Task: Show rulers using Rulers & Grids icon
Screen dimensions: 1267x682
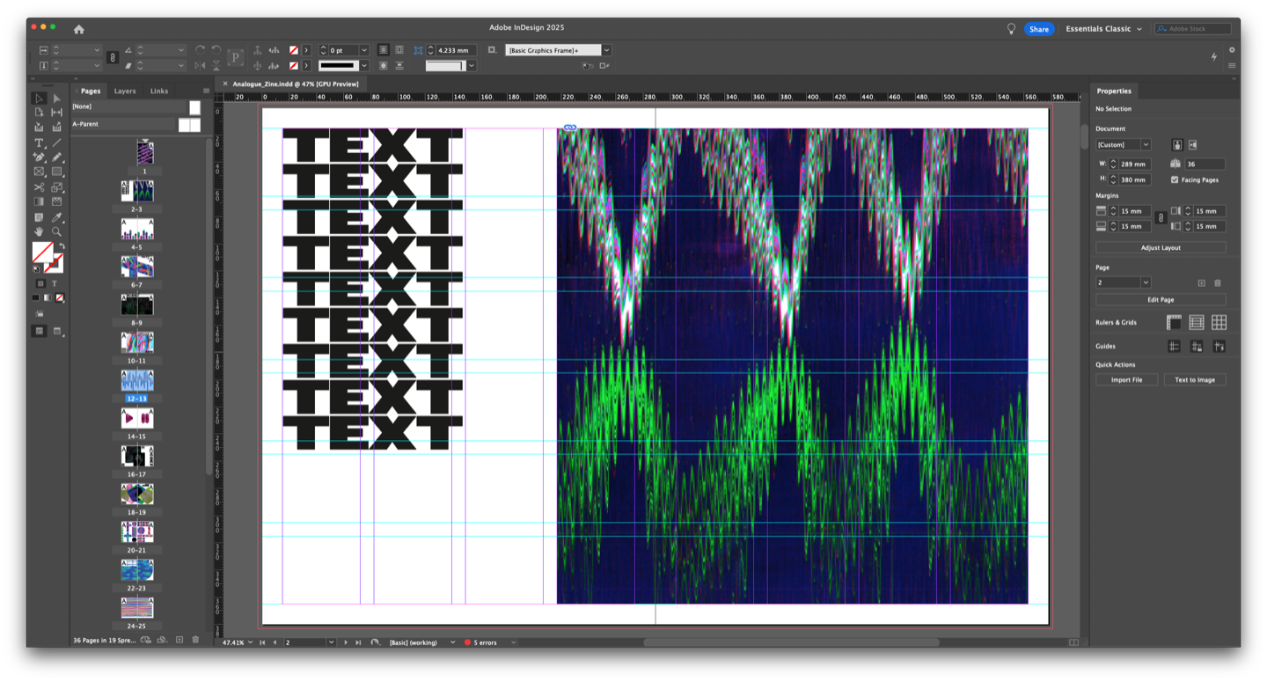Action: pos(1174,323)
